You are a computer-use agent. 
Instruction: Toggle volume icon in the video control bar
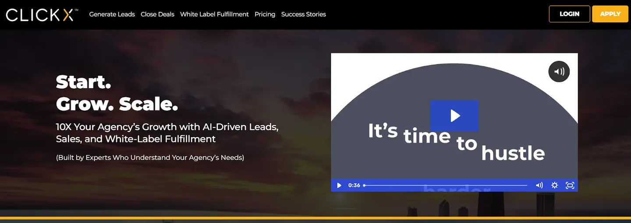pyautogui.click(x=539, y=185)
